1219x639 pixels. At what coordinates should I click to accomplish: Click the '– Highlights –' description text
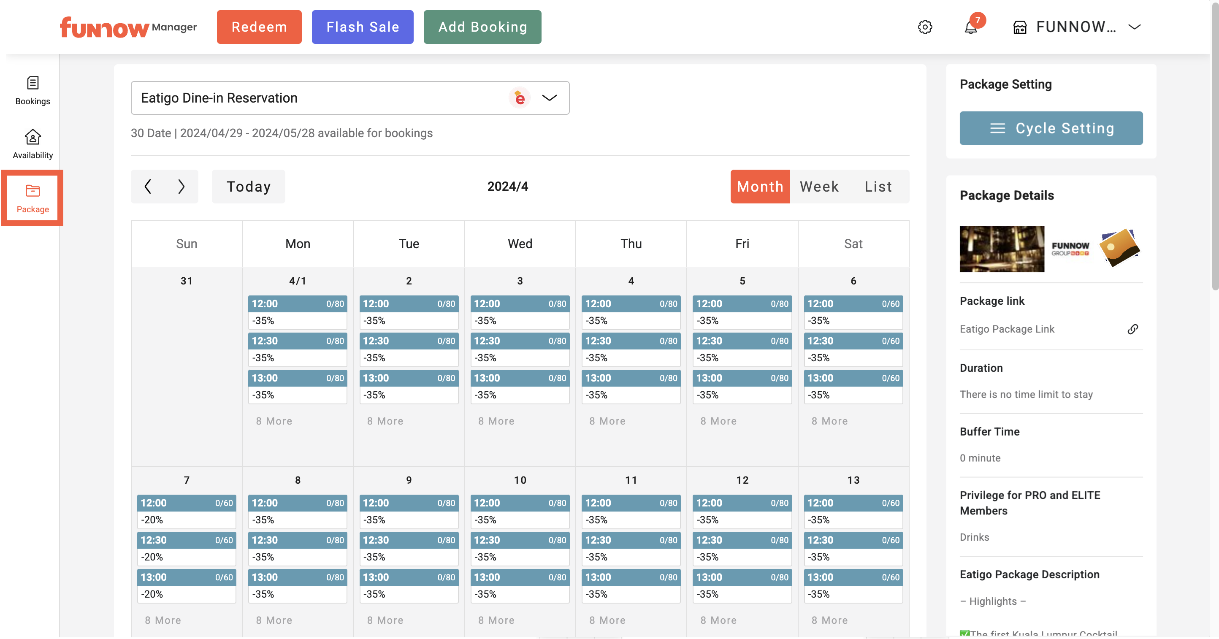[992, 601]
